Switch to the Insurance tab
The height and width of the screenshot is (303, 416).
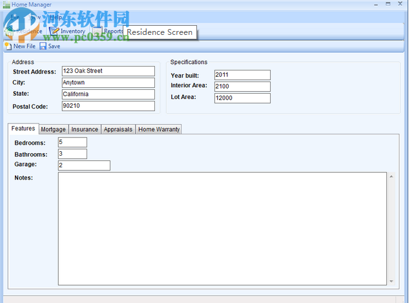[85, 129]
